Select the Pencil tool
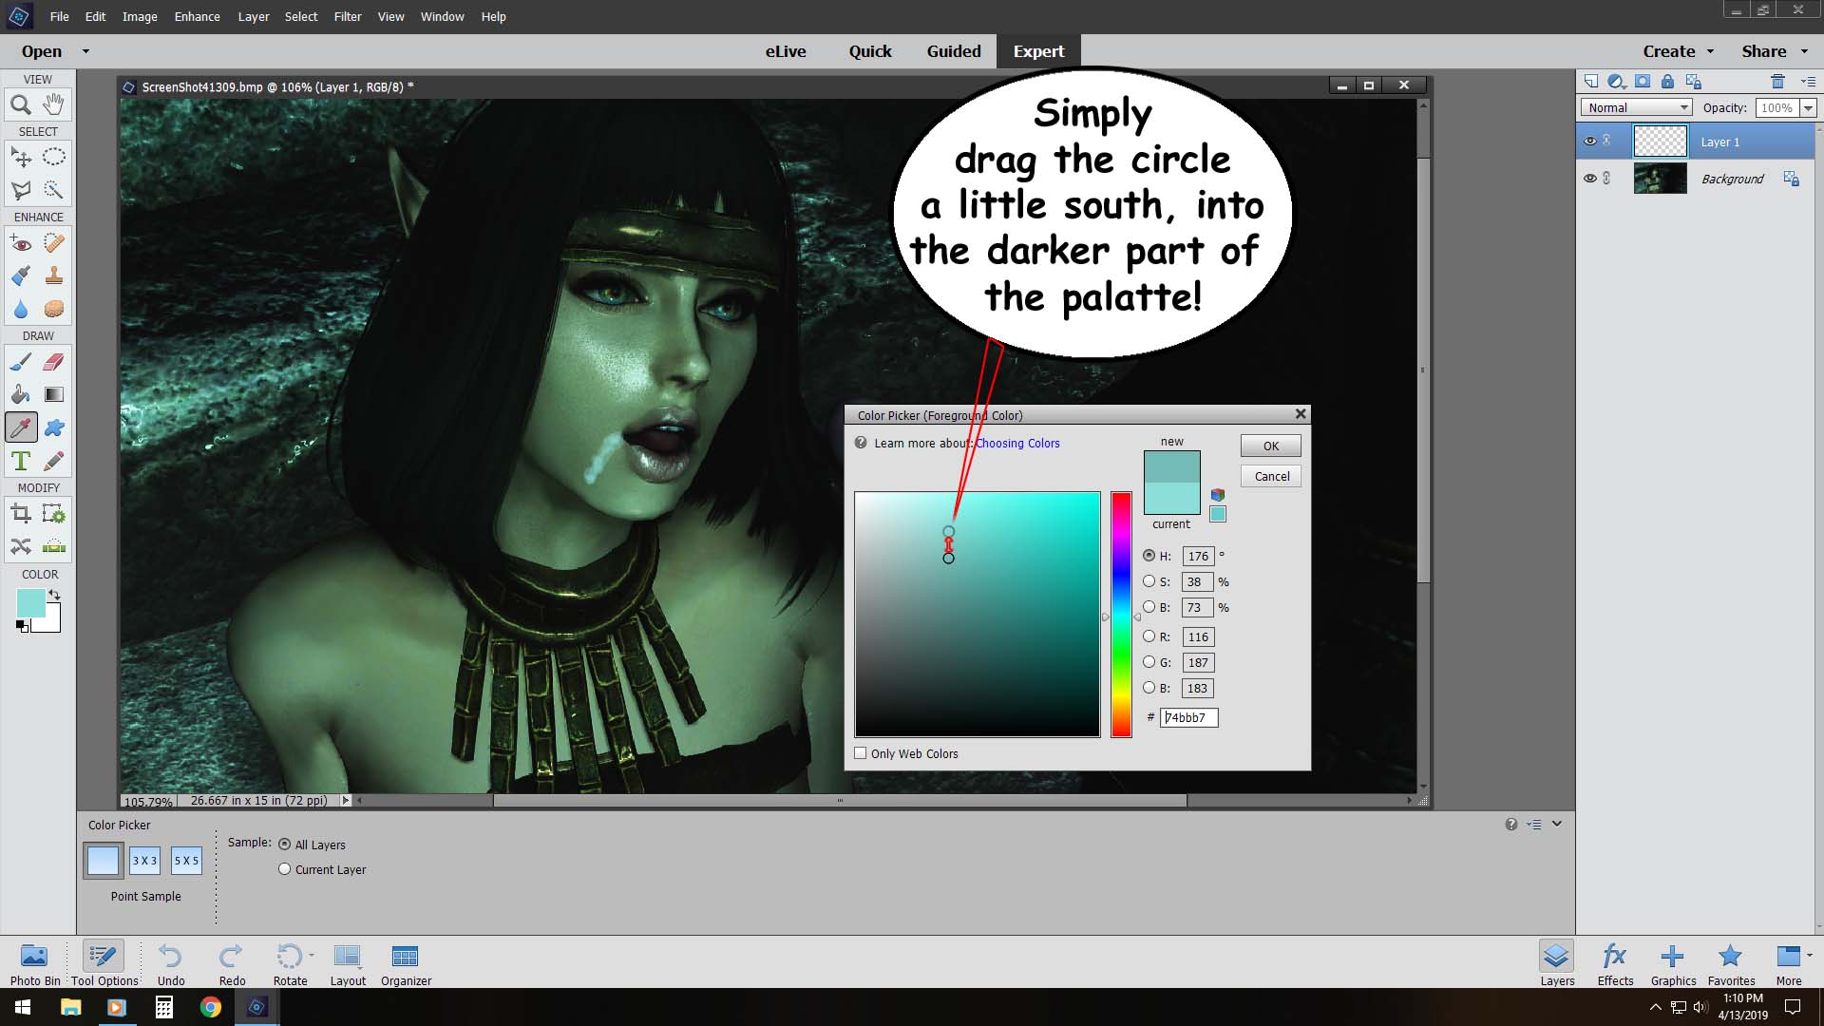Viewport: 1824px width, 1026px height. point(54,462)
